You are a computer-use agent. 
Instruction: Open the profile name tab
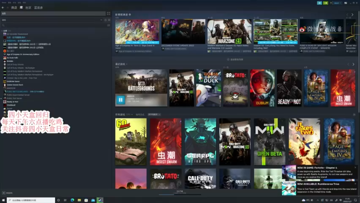tap(38, 8)
